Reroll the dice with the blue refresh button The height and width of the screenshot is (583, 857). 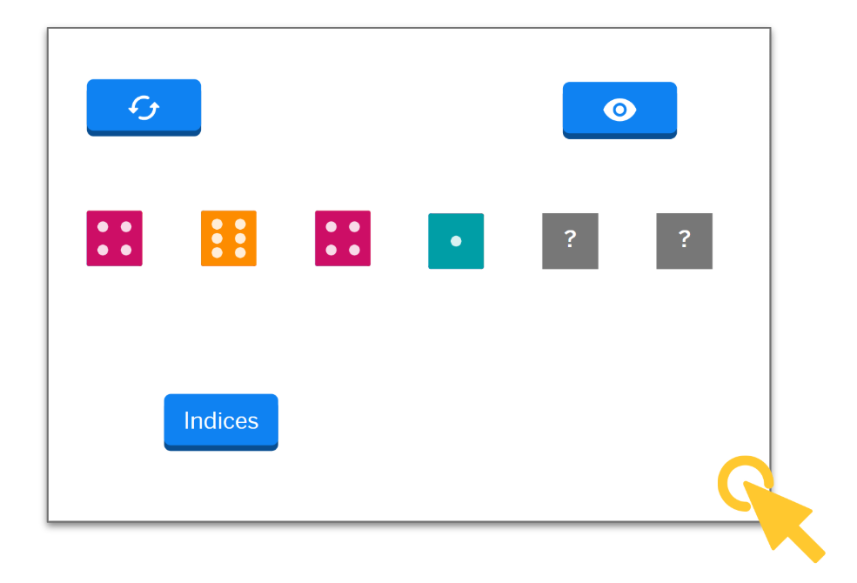point(144,107)
